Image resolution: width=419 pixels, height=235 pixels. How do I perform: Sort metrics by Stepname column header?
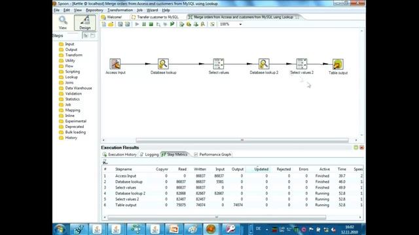click(124, 169)
